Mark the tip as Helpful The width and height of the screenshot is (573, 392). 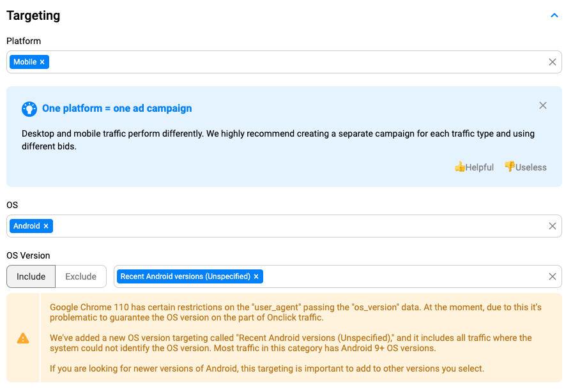click(x=474, y=167)
